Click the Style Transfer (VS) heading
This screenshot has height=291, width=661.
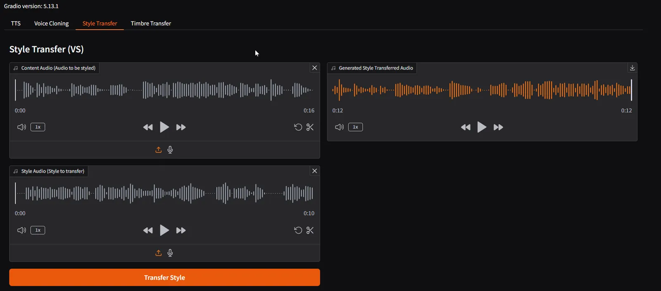tap(46, 49)
